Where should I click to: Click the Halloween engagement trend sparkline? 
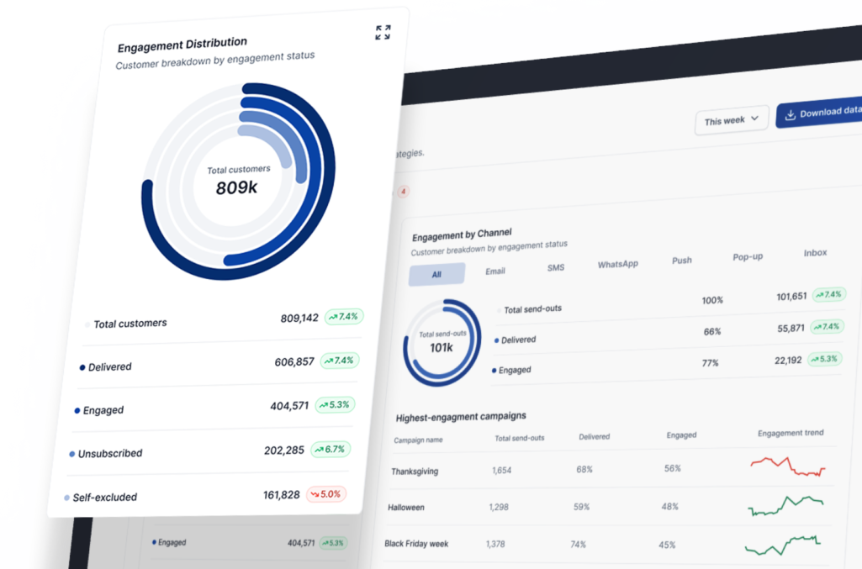pyautogui.click(x=785, y=505)
